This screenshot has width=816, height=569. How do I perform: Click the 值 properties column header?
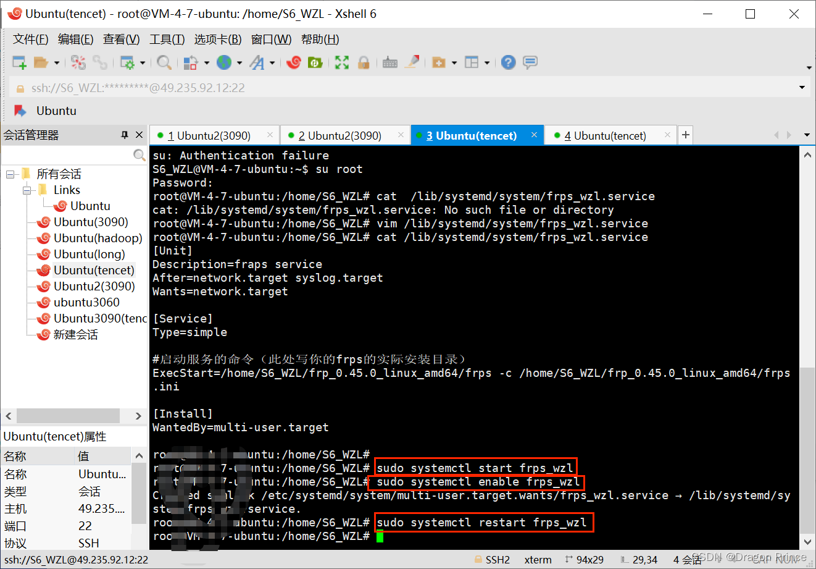pyautogui.click(x=102, y=456)
